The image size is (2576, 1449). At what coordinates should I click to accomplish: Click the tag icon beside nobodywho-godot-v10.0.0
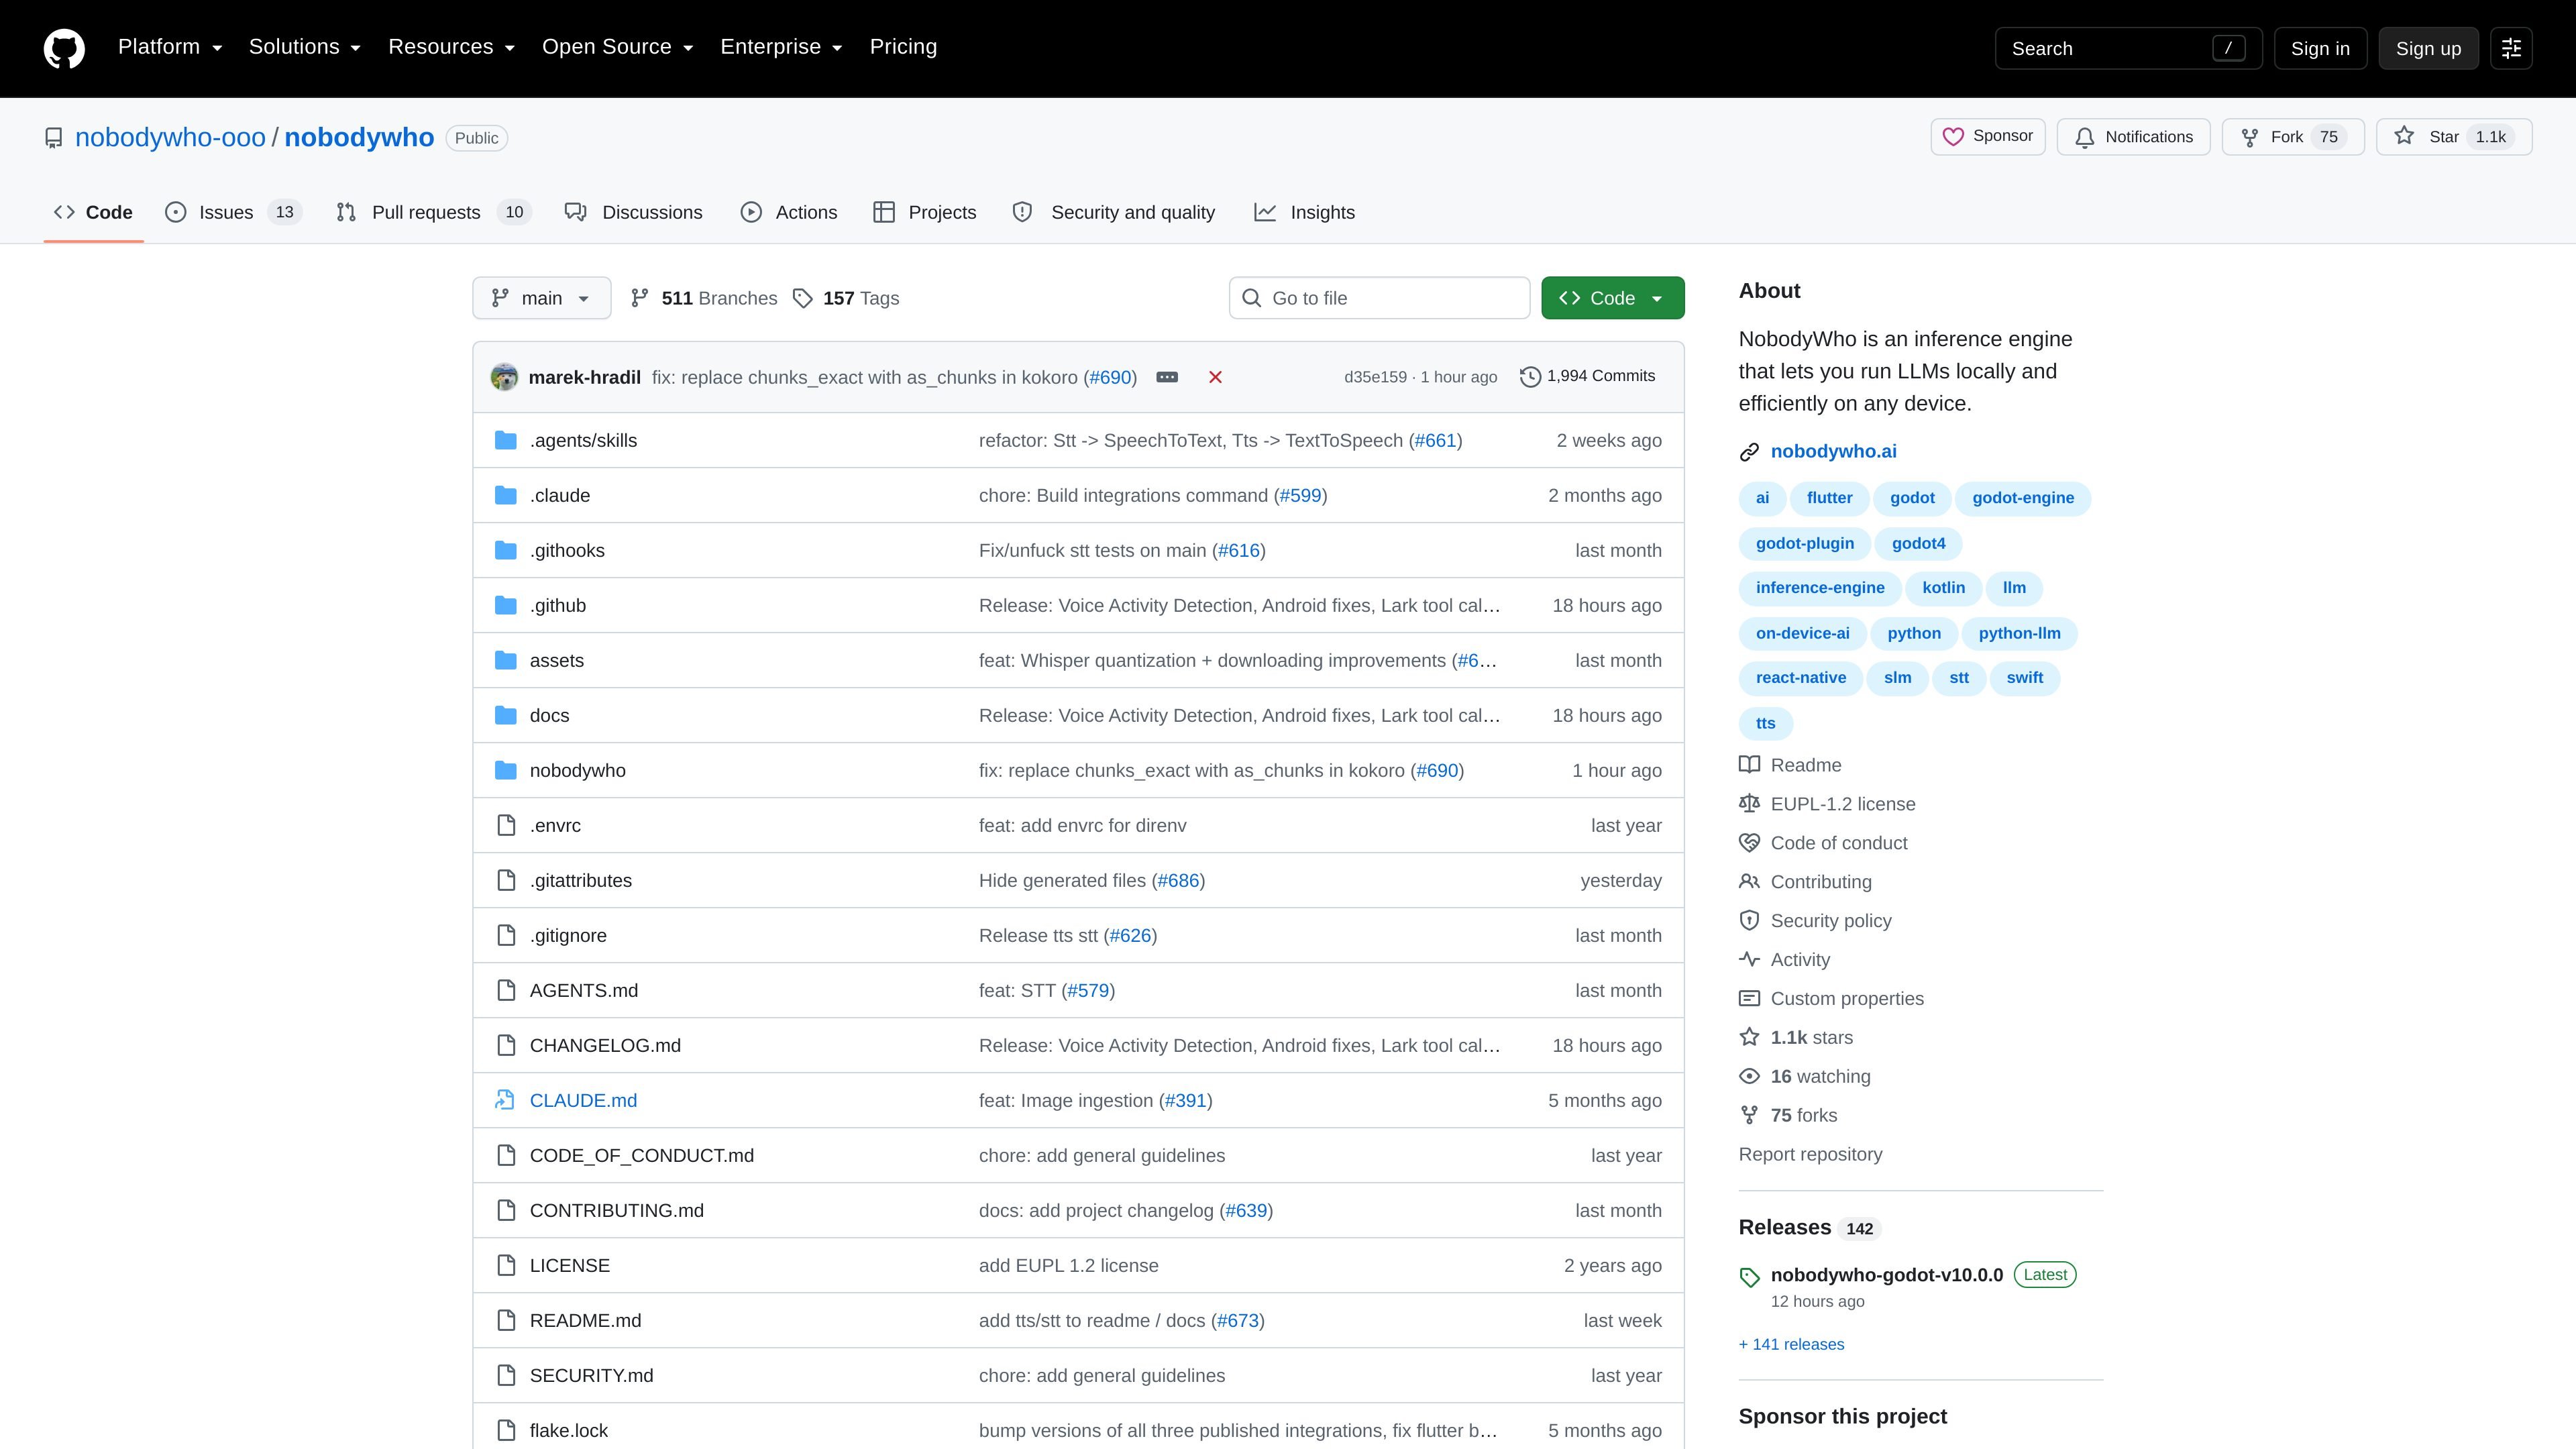pyautogui.click(x=1749, y=1277)
